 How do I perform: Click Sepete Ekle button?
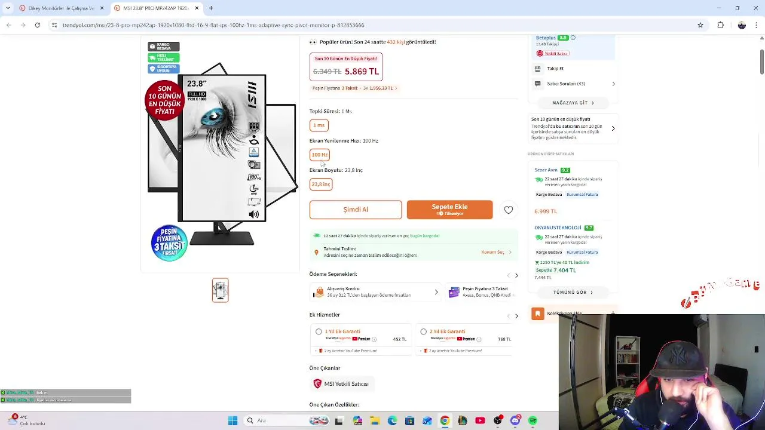tap(449, 210)
